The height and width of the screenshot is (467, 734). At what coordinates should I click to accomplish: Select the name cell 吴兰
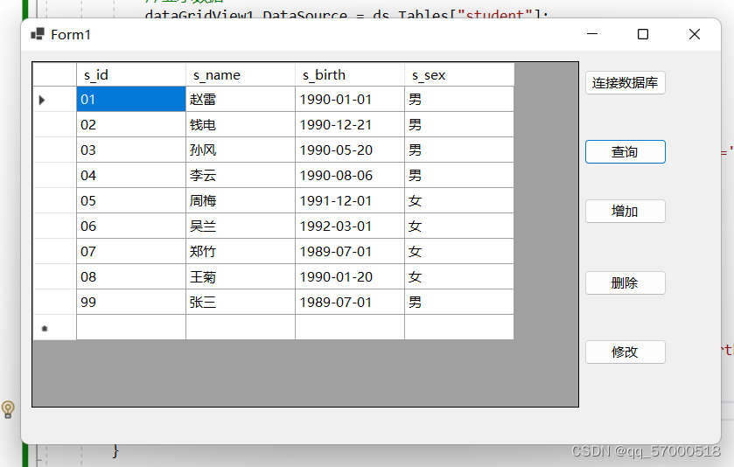point(241,226)
